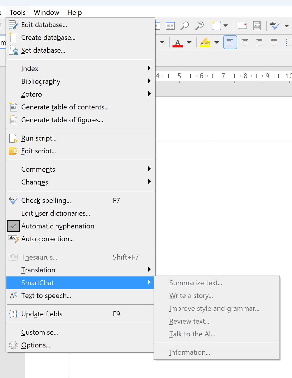Click the search magnifier icon in toolbar

[x=184, y=26]
